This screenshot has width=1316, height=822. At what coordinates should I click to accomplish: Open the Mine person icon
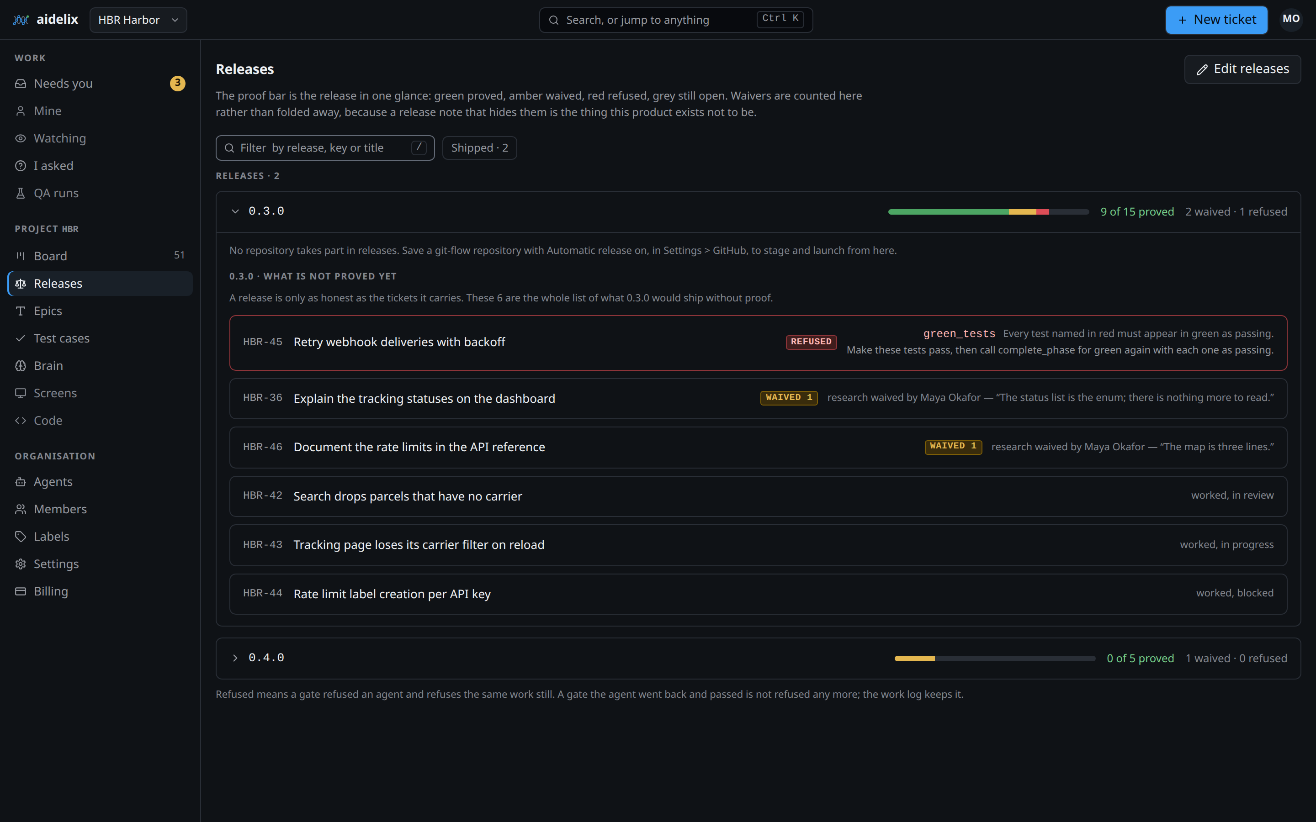coord(21,111)
